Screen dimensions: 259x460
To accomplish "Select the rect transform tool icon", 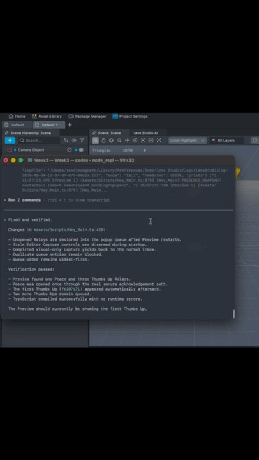I will [151, 141].
